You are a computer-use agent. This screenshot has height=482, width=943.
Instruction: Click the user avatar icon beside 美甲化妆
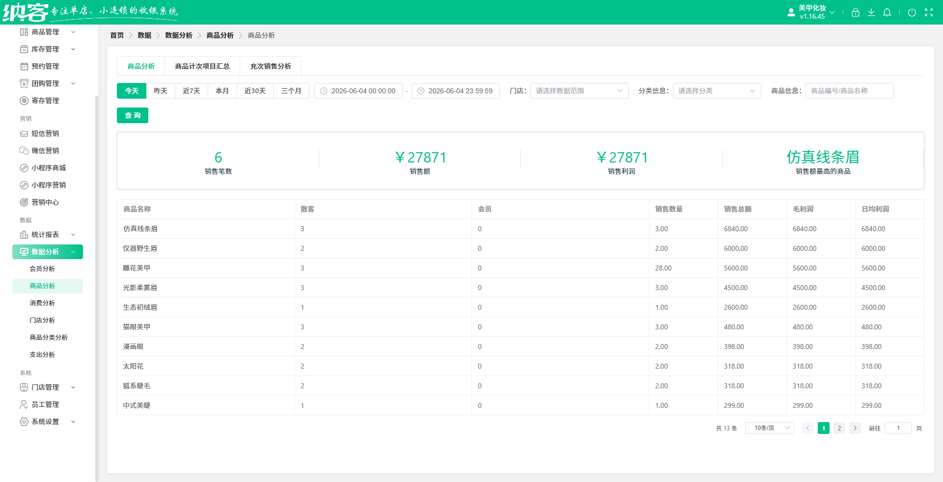pos(791,12)
